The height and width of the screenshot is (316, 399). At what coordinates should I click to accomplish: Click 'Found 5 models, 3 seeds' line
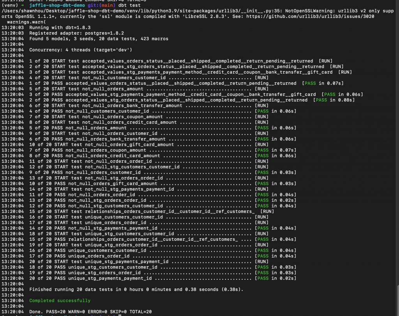[99, 39]
